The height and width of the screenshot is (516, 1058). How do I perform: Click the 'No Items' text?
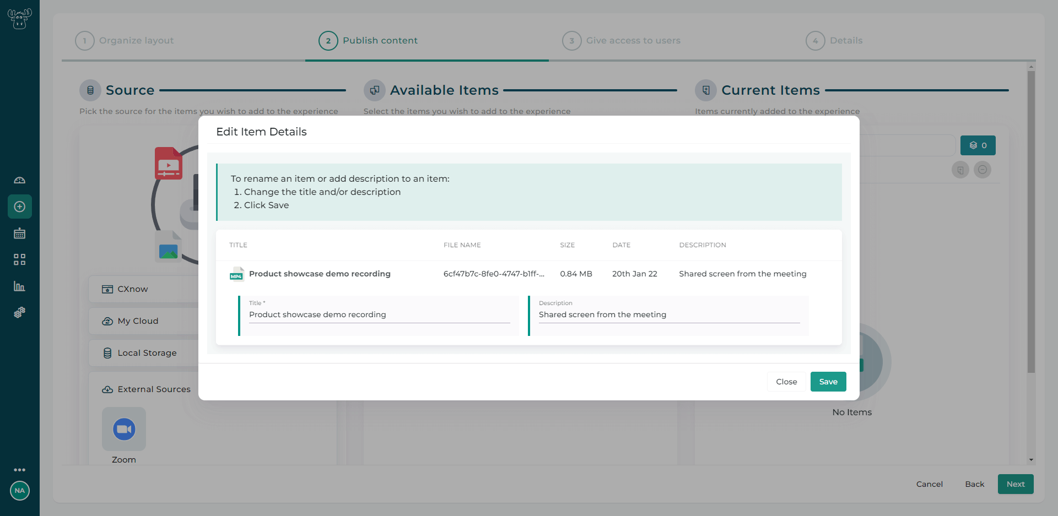click(x=852, y=412)
